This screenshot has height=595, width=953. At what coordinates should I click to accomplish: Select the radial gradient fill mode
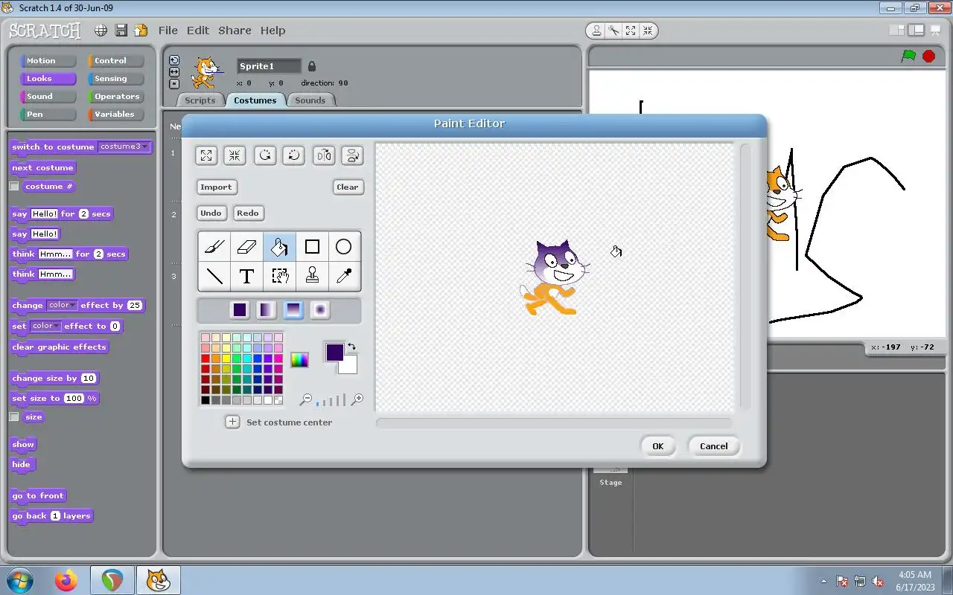pos(320,310)
